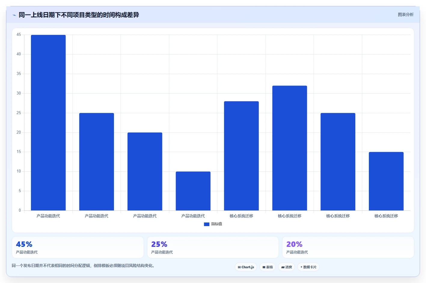Click the 核心系统迁移 bar at value 32
426x283 pixels.
pos(290,148)
